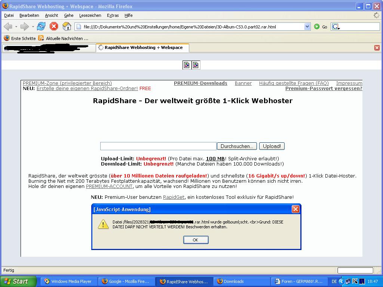Screen dimensions: 383x287
Task: Click the Fertig status bar text
Action: 9,270
